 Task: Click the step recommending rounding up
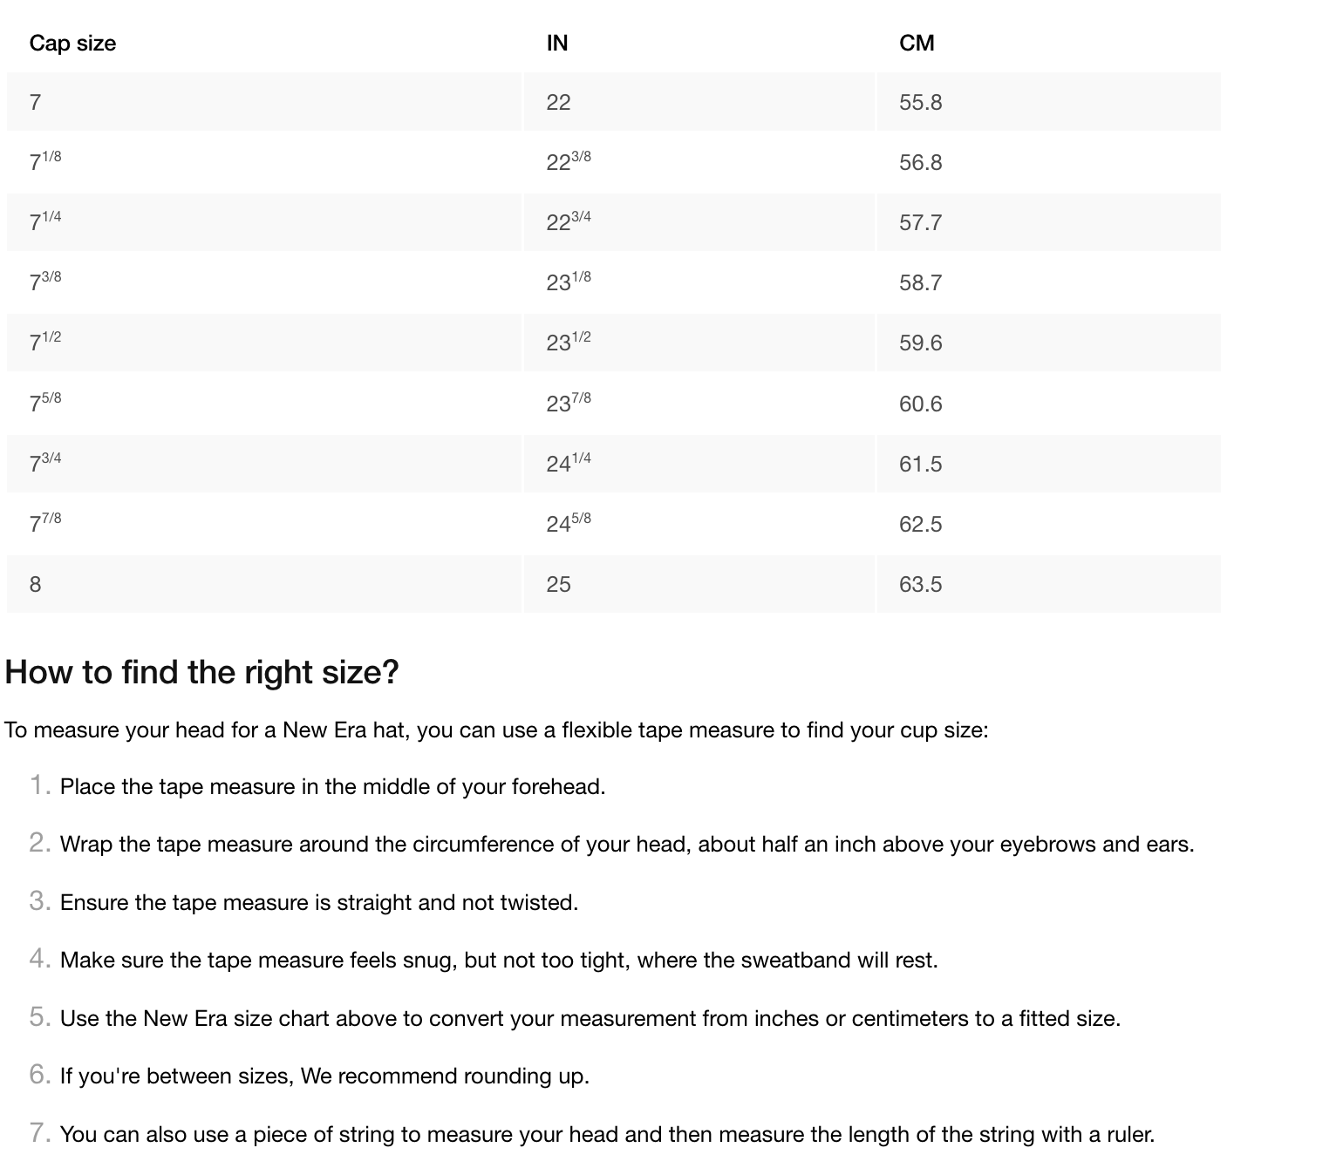pyautogui.click(x=324, y=1076)
